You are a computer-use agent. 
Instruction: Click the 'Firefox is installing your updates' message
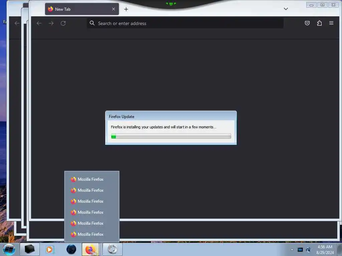[164, 127]
